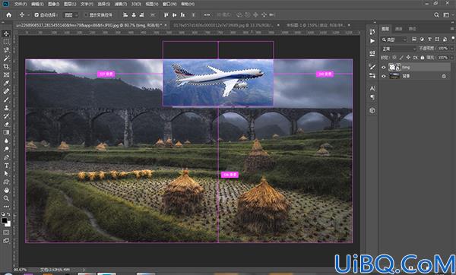The height and width of the screenshot is (275, 456).
Task: Open the File menu
Action: [21, 4]
